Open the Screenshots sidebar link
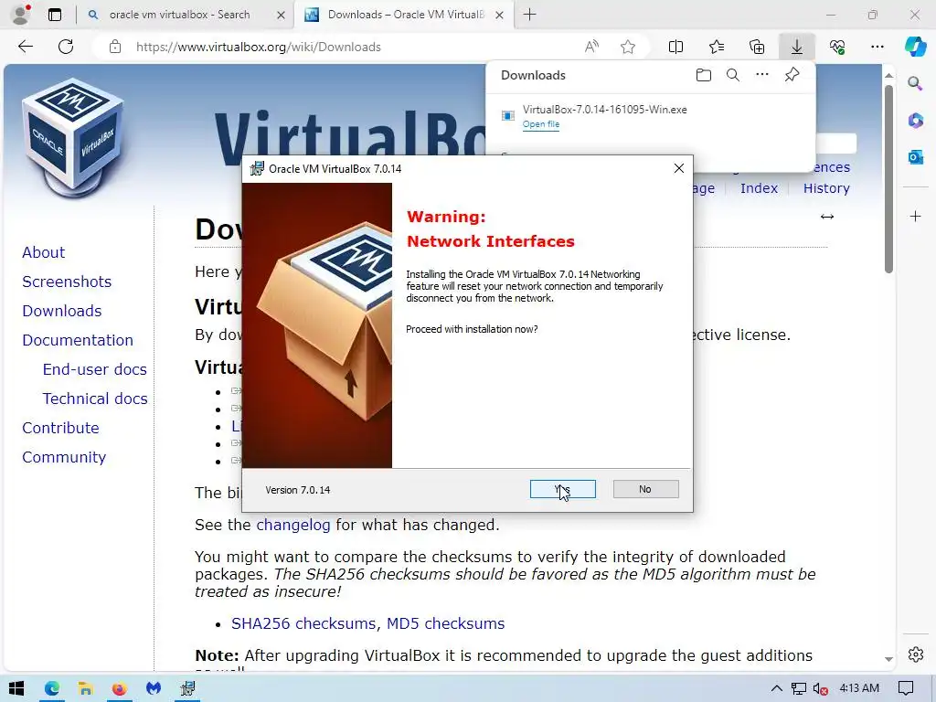 coord(67,282)
